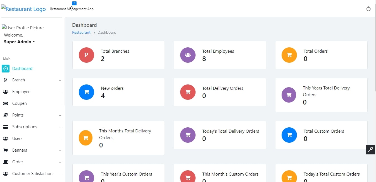Click the purple Total Employees icon
The image size is (376, 182).
[188, 55]
